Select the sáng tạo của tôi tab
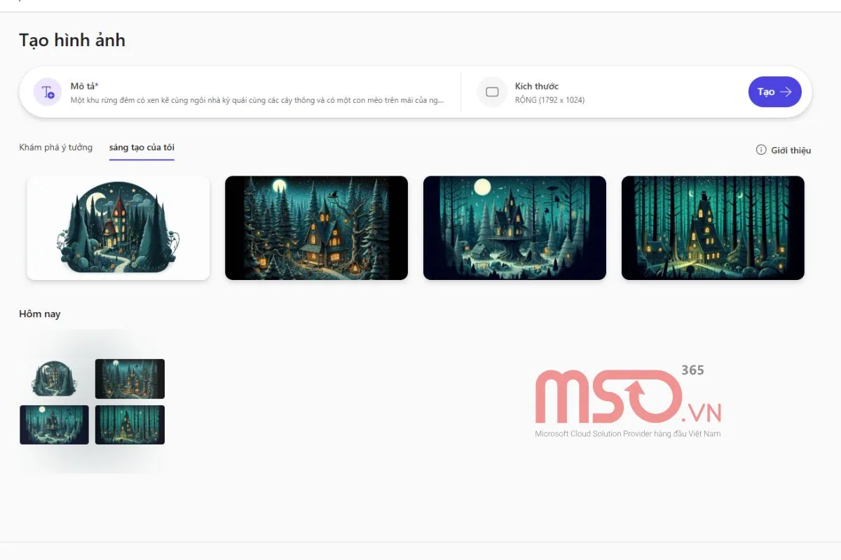This screenshot has width=841, height=560. tap(142, 147)
